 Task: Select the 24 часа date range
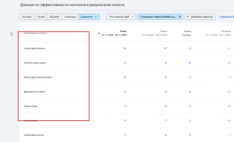pyautogui.click(x=27, y=17)
